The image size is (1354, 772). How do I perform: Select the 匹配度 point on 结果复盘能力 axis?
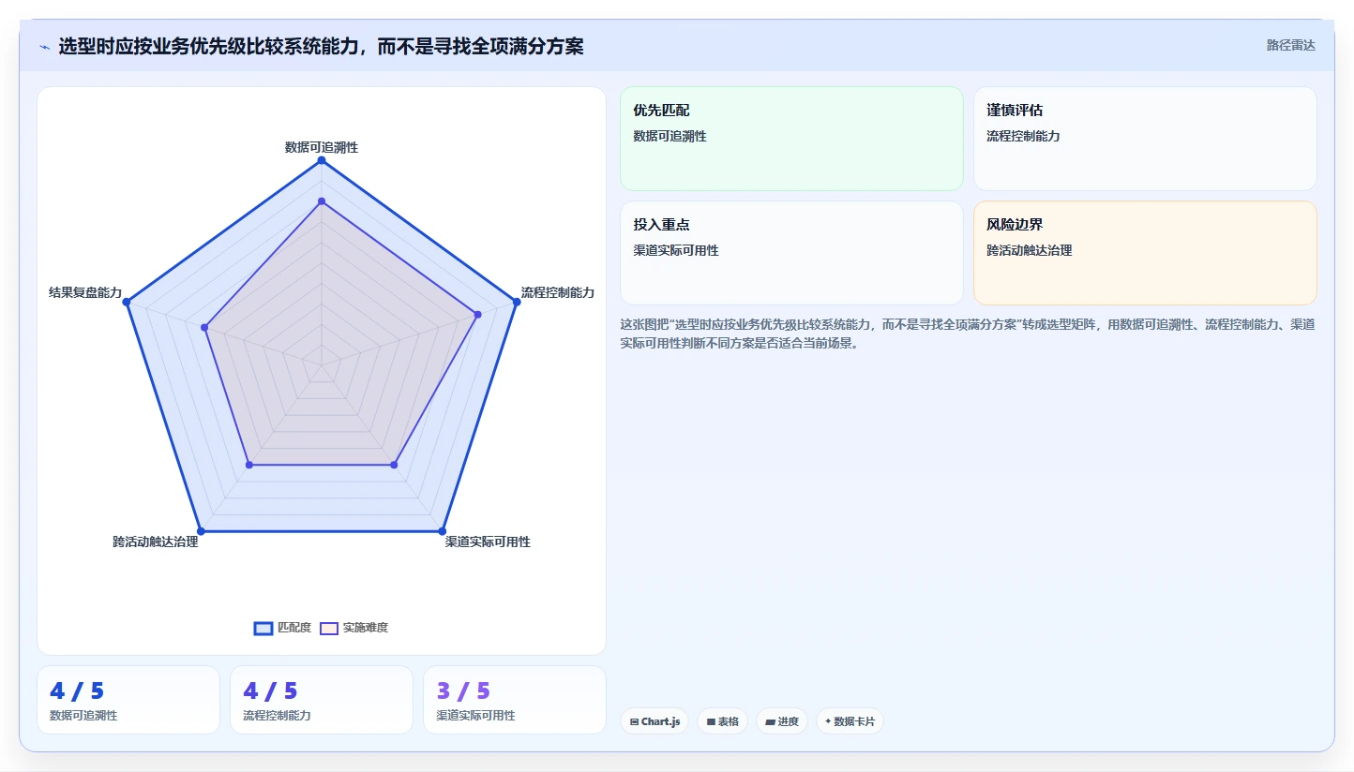pos(127,302)
